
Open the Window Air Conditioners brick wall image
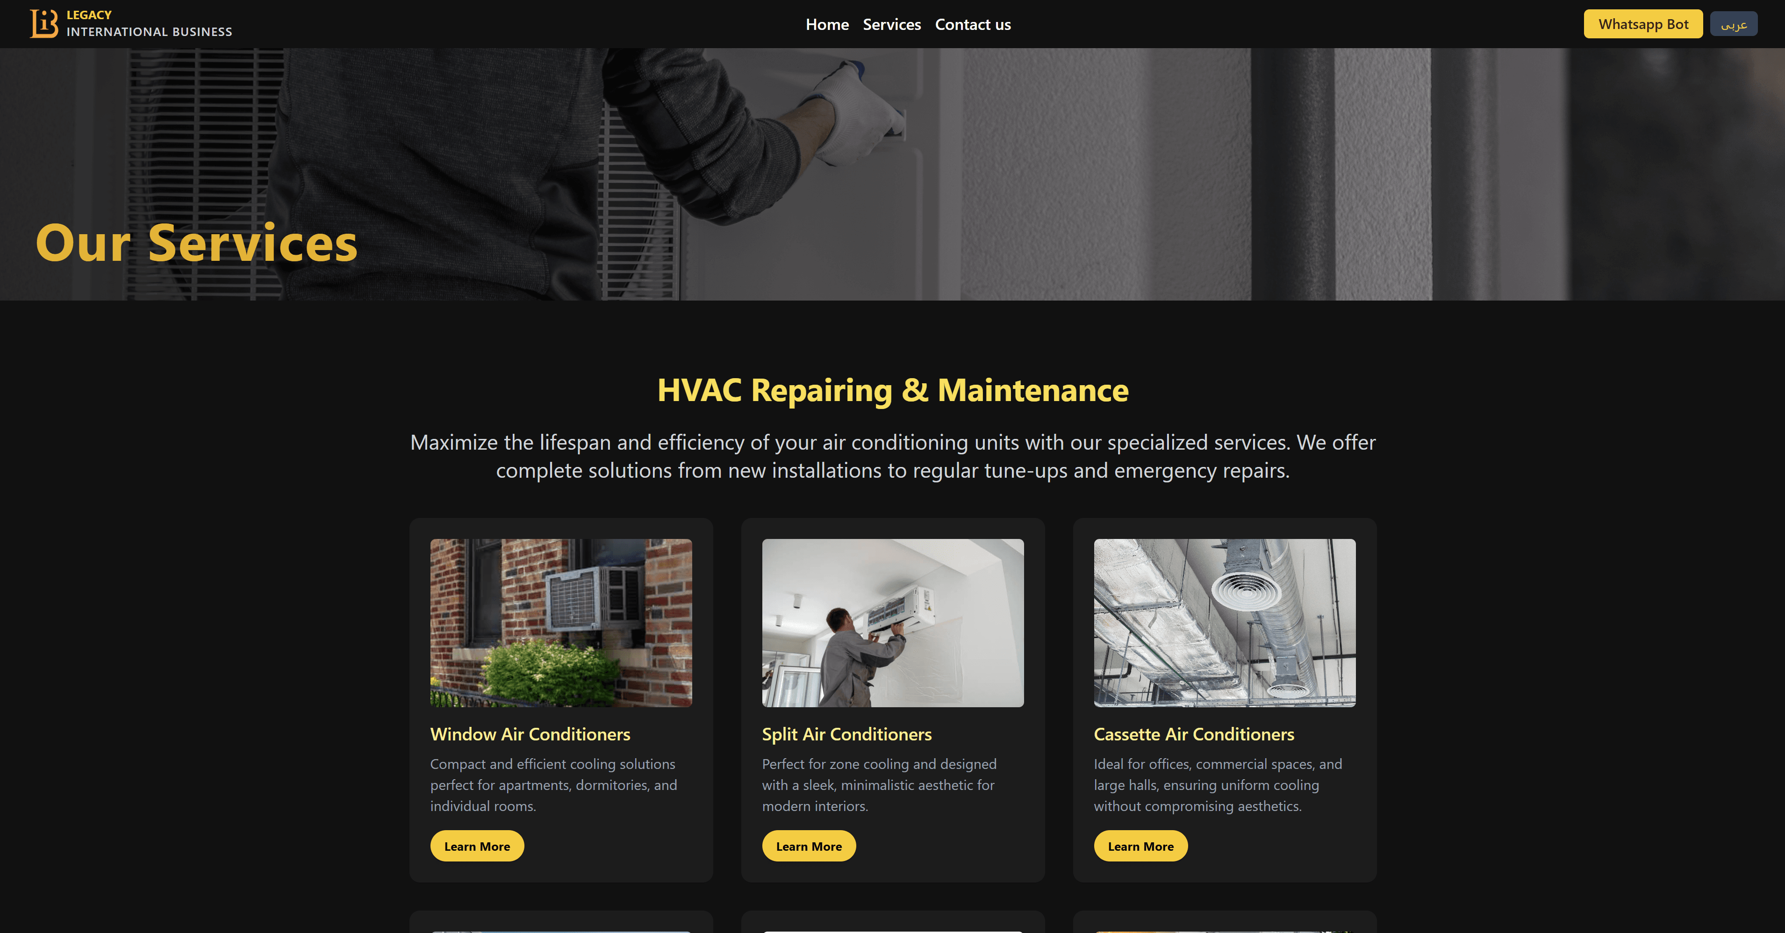[x=560, y=623]
